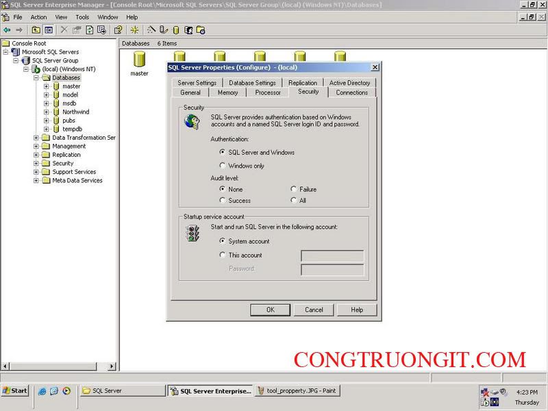Click the Help button in properties dialog

(357, 310)
